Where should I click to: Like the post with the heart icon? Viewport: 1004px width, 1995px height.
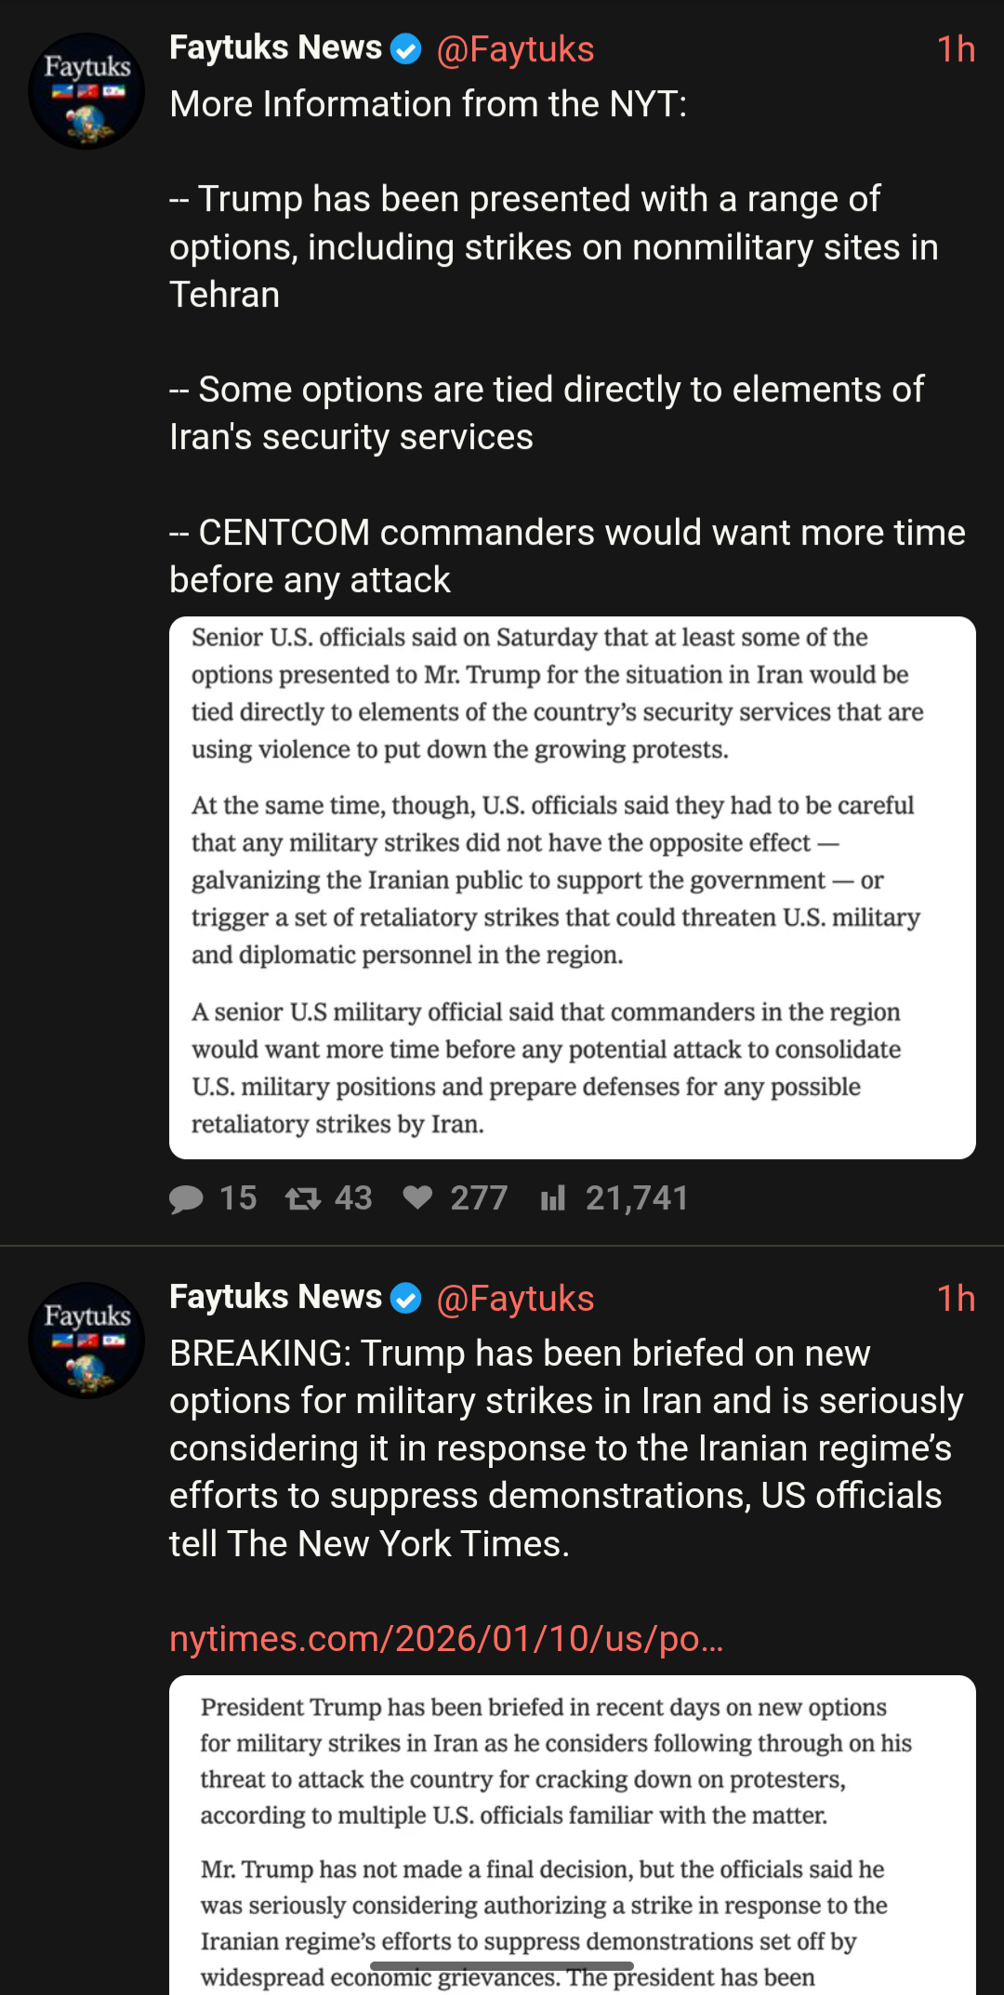coord(418,1197)
